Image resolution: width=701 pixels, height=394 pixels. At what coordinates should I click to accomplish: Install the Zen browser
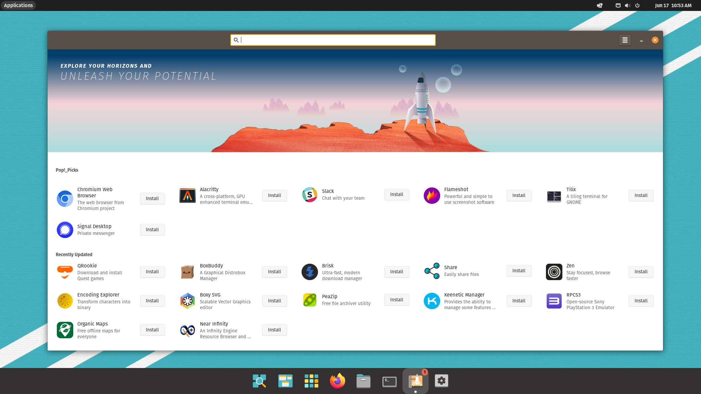pyautogui.click(x=641, y=272)
